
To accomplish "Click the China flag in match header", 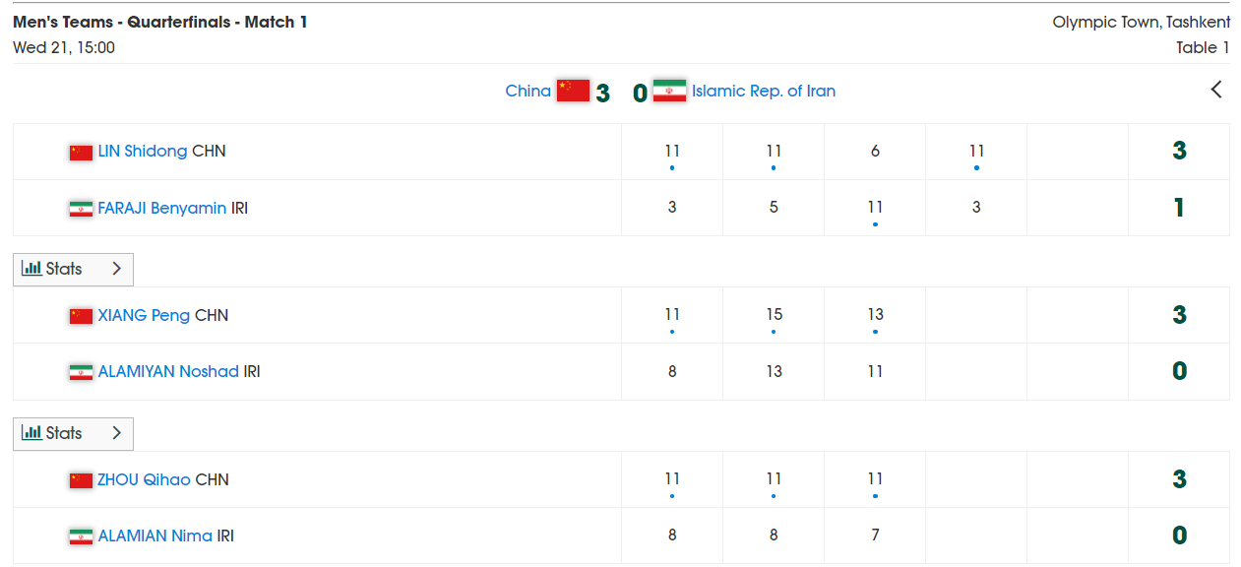I will click(573, 91).
